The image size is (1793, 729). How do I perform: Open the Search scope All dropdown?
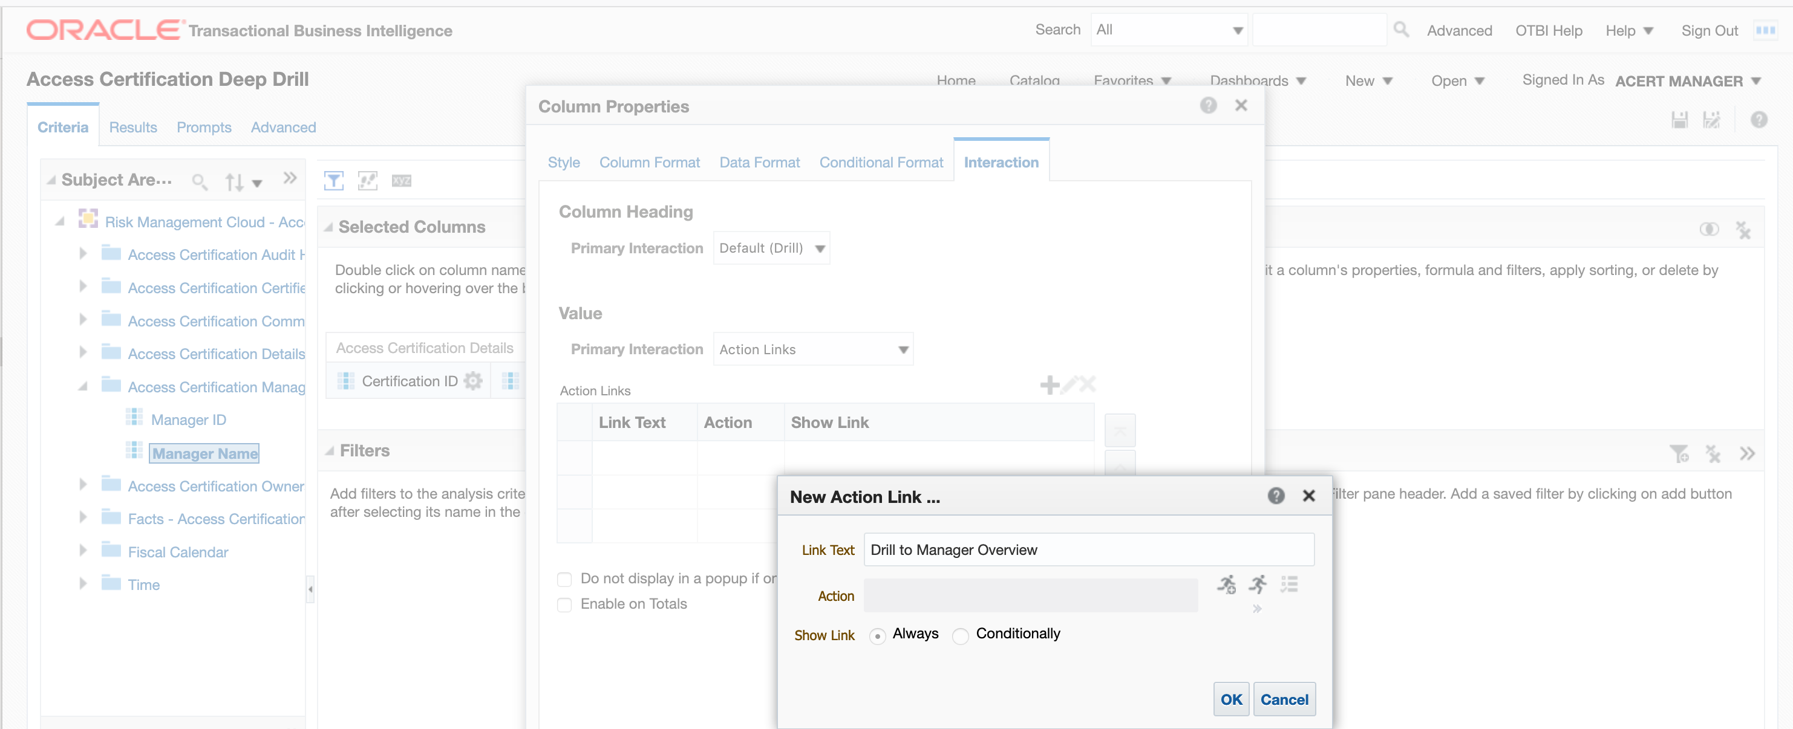coord(1169,30)
